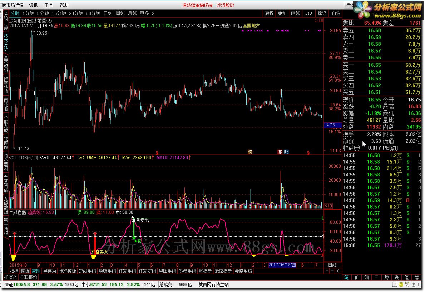Screen dimensions: 425x292
Task: Open the 关联报价 tab
Action: click(29, 277)
